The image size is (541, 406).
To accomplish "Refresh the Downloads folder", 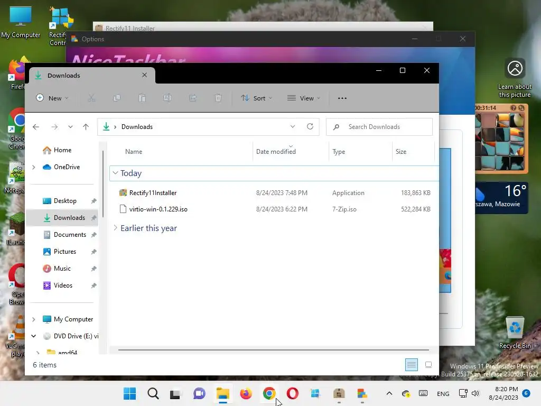I will pos(310,127).
